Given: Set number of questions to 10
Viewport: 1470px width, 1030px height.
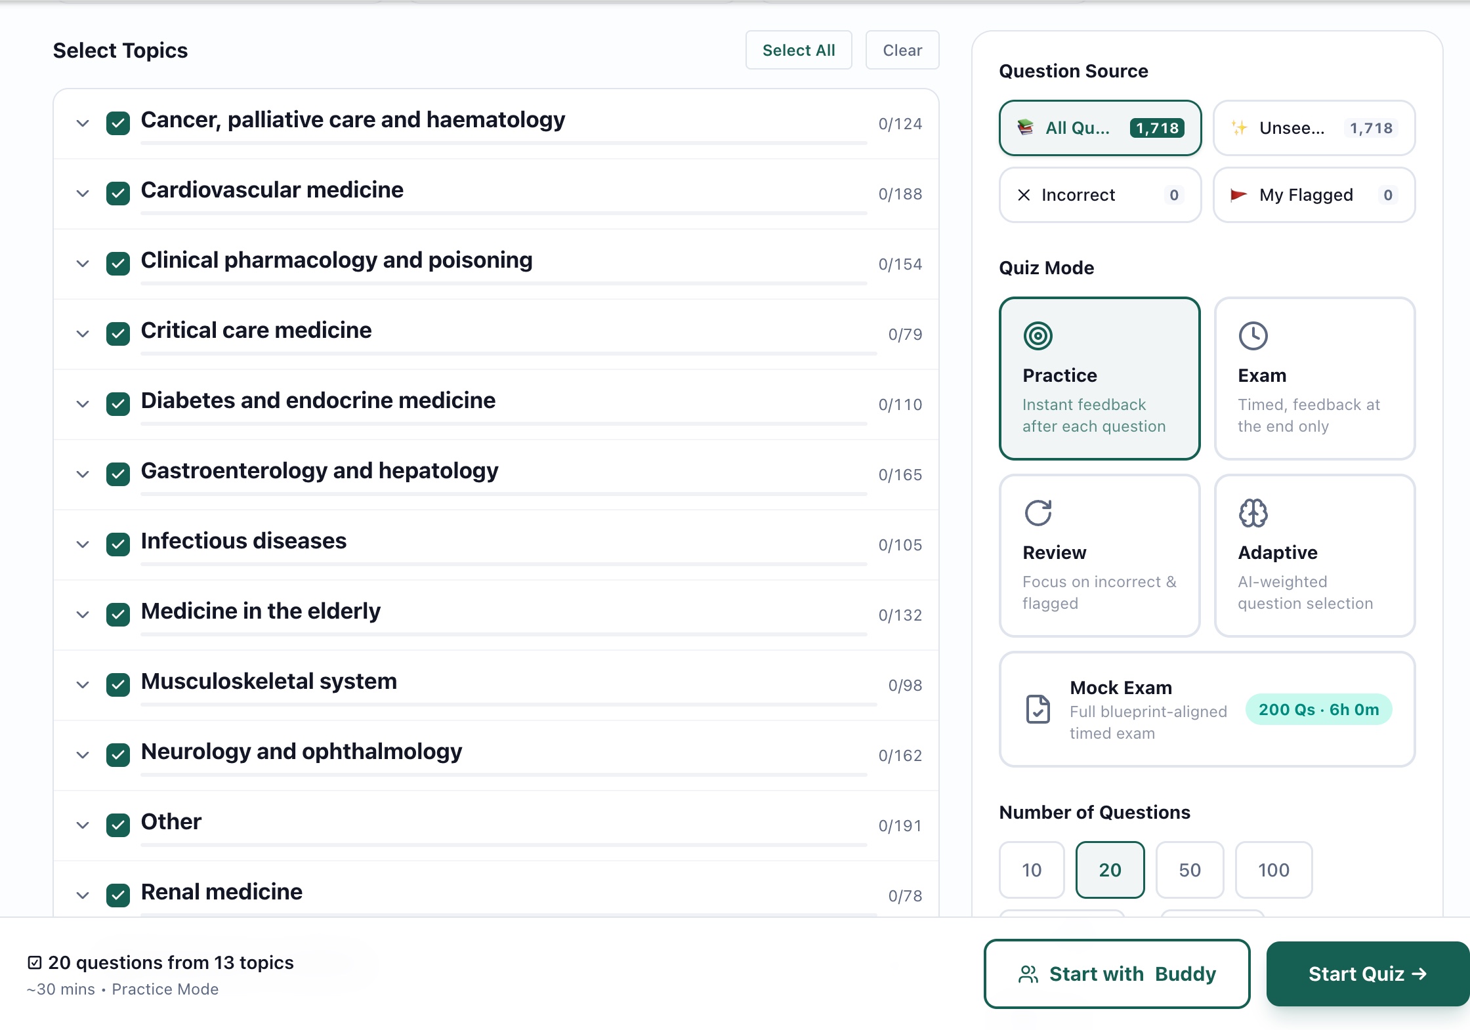Looking at the screenshot, I should coord(1032,870).
